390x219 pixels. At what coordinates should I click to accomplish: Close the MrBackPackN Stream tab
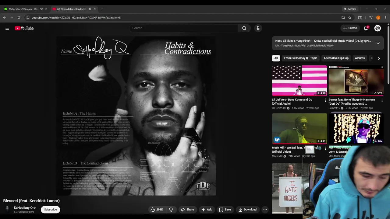[46, 9]
